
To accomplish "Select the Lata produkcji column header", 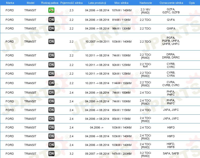I will click(x=97, y=3).
